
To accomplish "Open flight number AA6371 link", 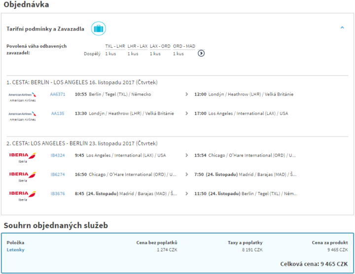I will (58, 94).
